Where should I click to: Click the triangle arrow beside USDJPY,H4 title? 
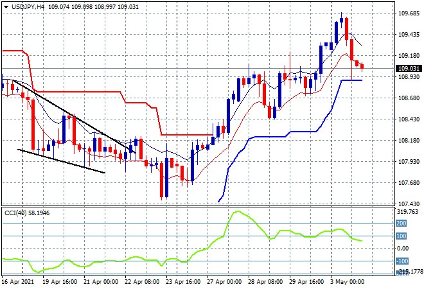coord(6,7)
